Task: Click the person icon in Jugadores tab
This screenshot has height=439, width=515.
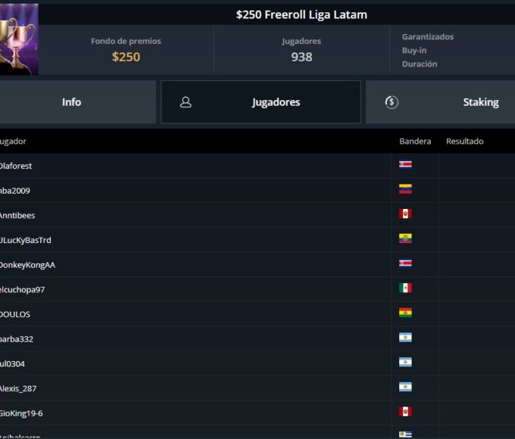Action: (x=186, y=102)
